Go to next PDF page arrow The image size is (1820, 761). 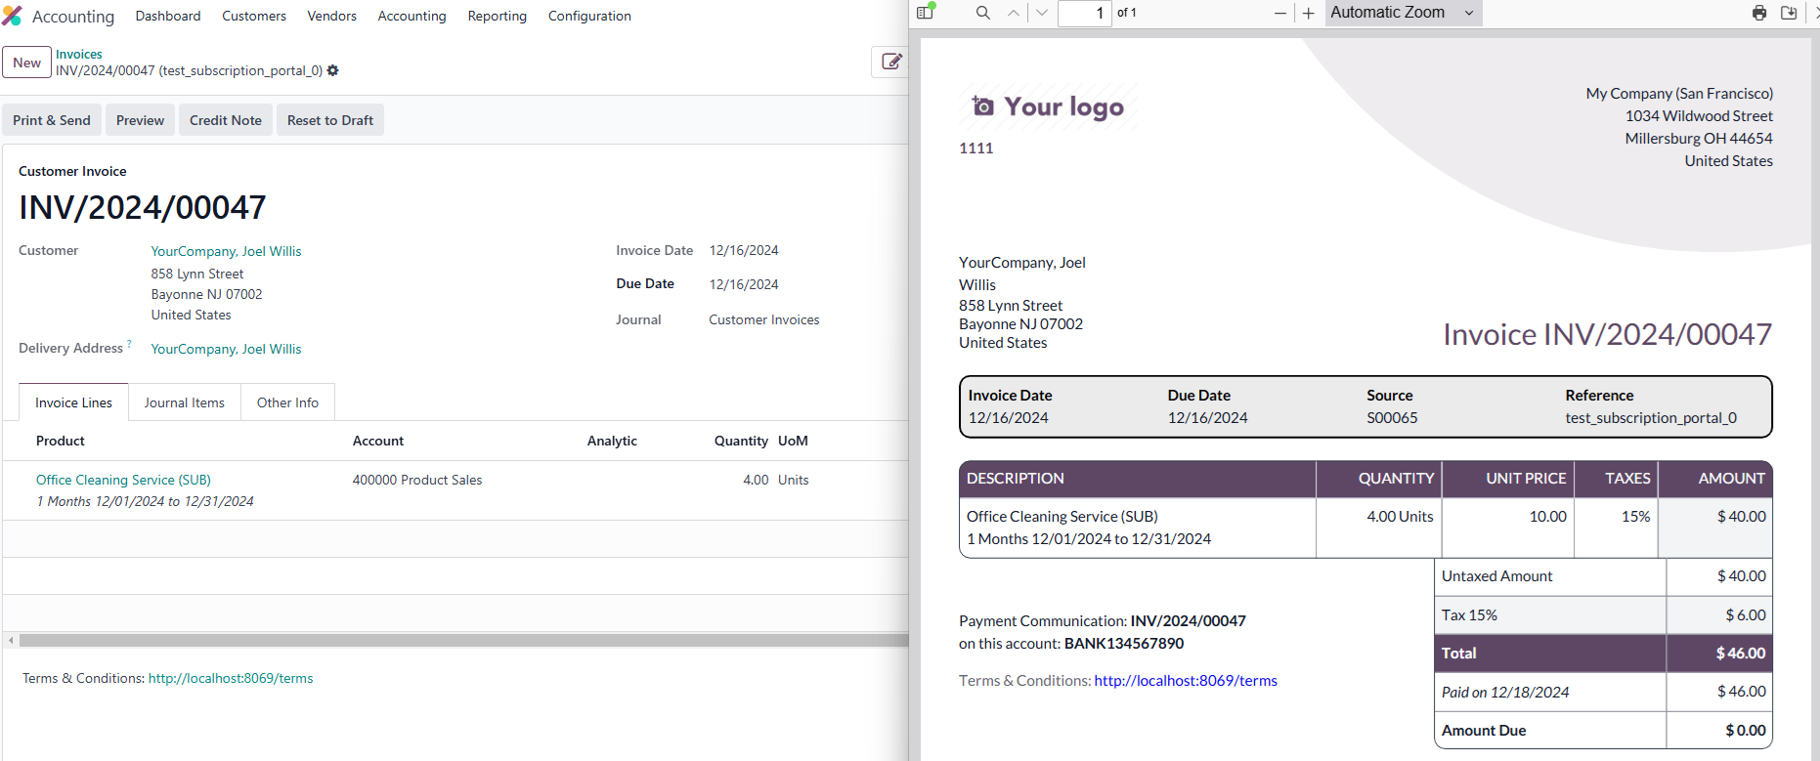pyautogui.click(x=1042, y=13)
